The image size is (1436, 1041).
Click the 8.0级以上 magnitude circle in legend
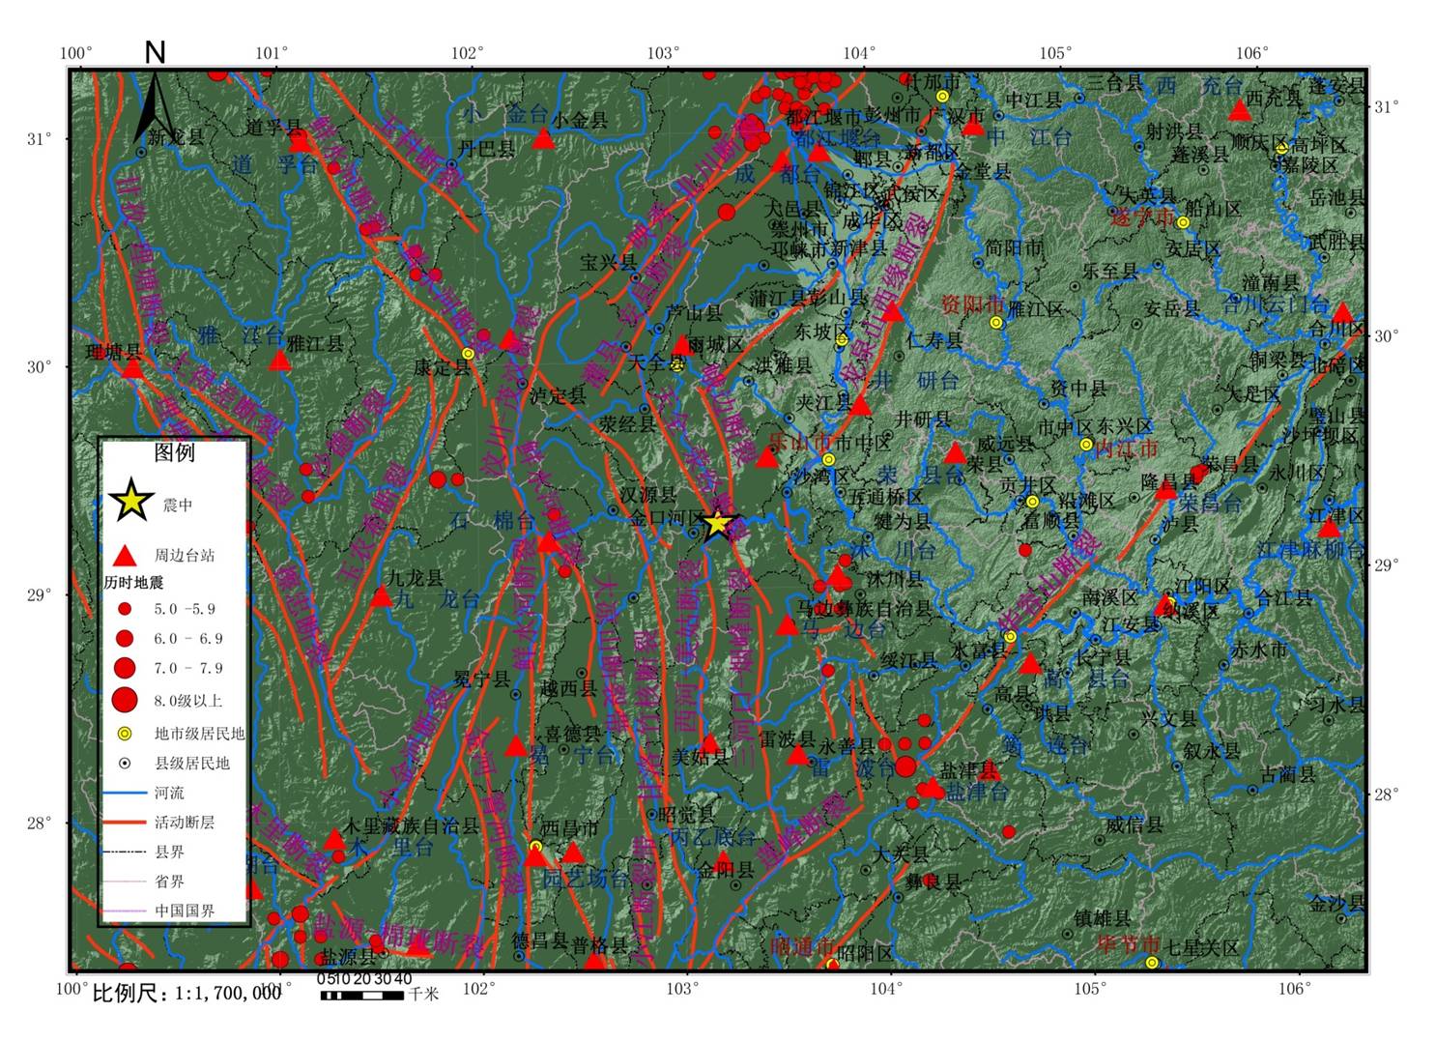125,700
